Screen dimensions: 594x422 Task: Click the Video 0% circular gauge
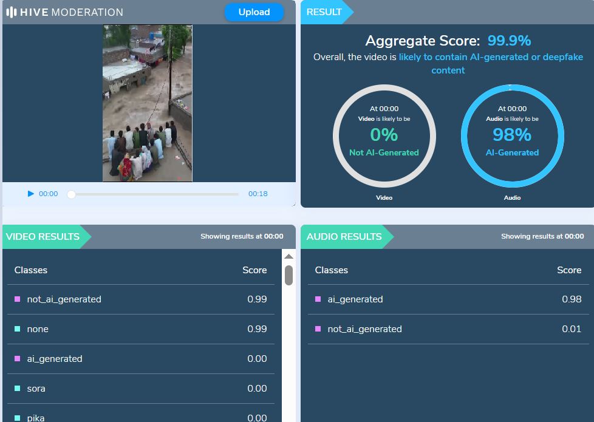(384, 136)
